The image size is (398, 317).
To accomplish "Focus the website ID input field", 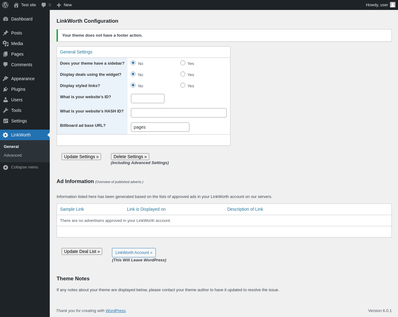I will click(148, 99).
